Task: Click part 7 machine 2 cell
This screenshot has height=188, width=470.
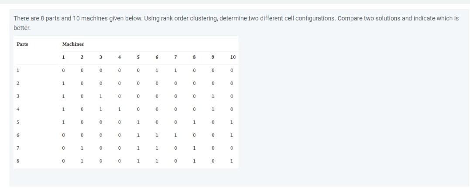Action: [x=82, y=148]
